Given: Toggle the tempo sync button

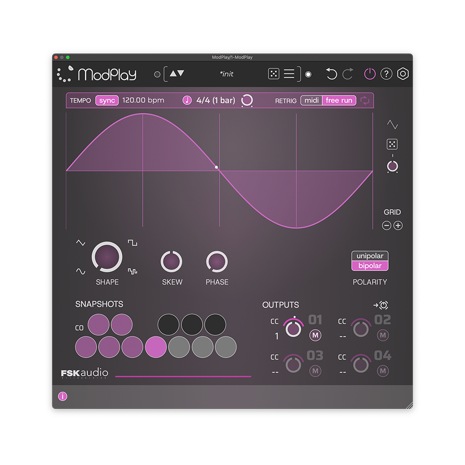Looking at the screenshot, I should 107,100.
